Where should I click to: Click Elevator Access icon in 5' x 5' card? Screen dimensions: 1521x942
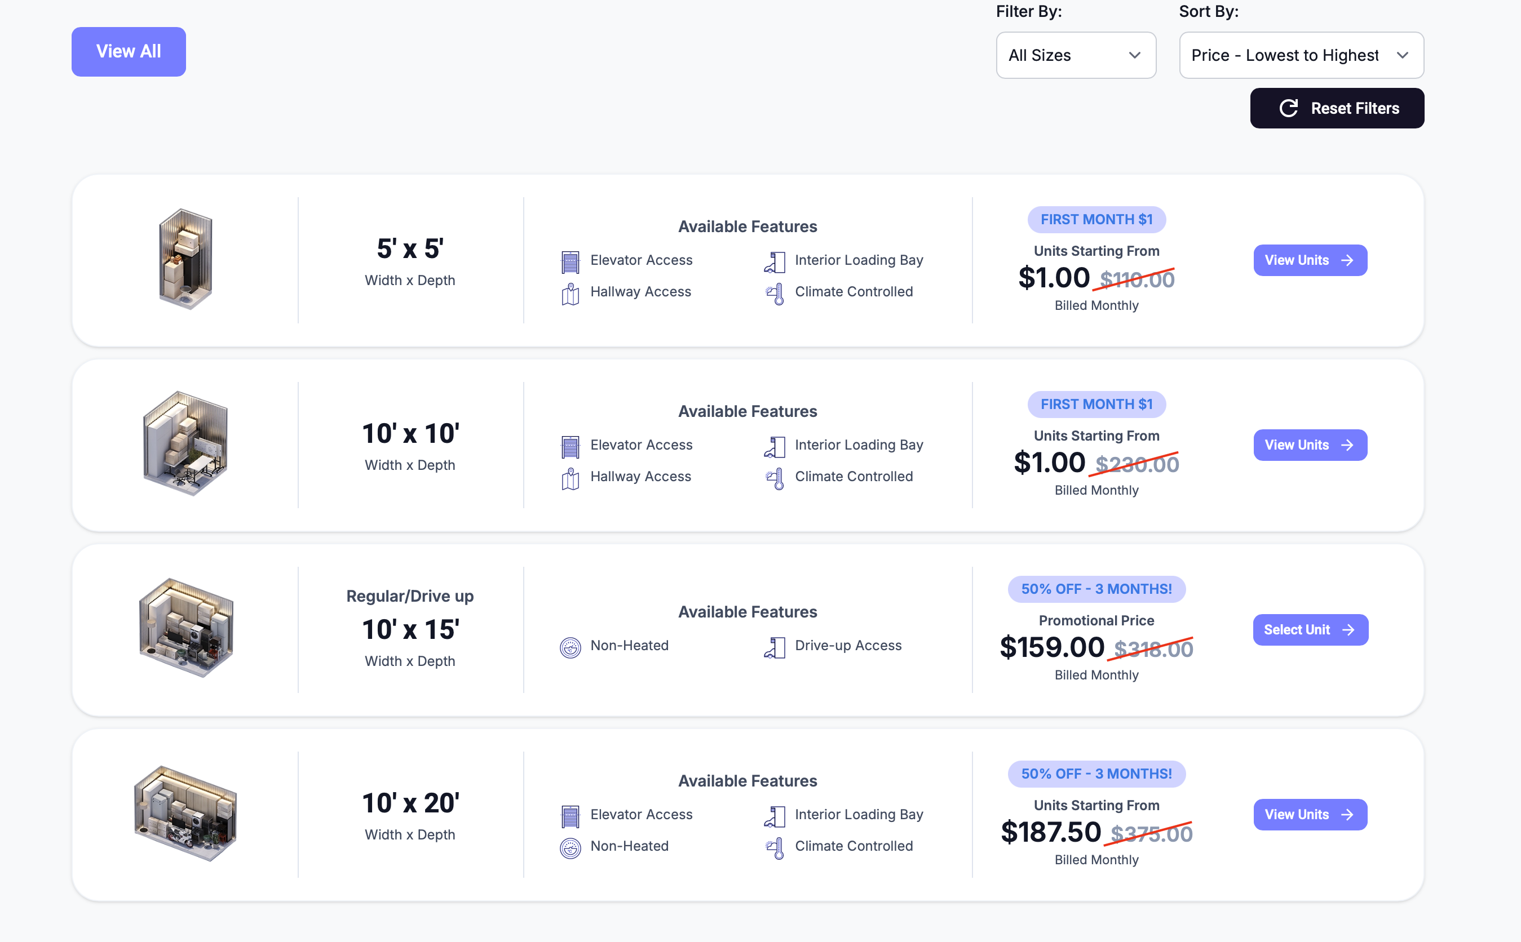click(570, 261)
